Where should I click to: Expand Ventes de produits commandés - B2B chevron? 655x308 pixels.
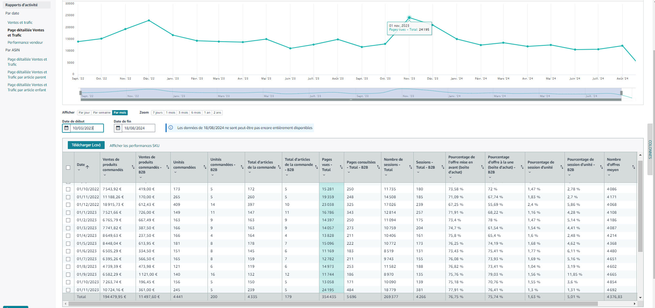(140, 177)
